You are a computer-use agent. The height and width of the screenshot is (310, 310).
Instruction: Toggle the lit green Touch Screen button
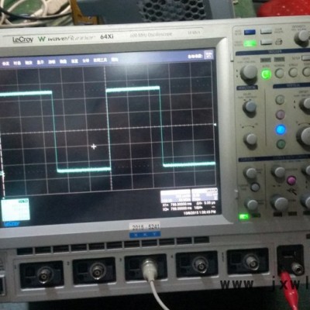(x=250, y=43)
